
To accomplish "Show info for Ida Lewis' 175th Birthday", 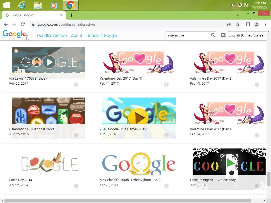I will pos(76,85).
